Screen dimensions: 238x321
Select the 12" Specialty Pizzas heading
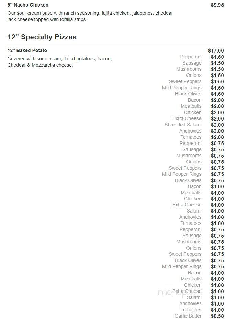pyautogui.click(x=42, y=37)
